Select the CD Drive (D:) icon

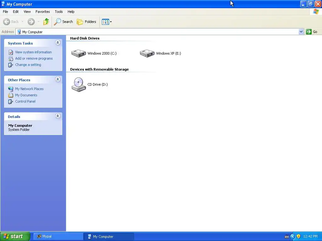[x=78, y=84]
